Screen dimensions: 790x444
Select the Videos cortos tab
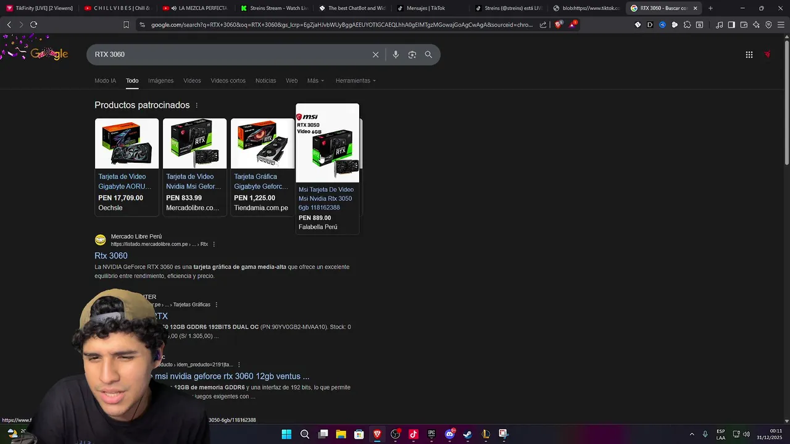point(228,81)
